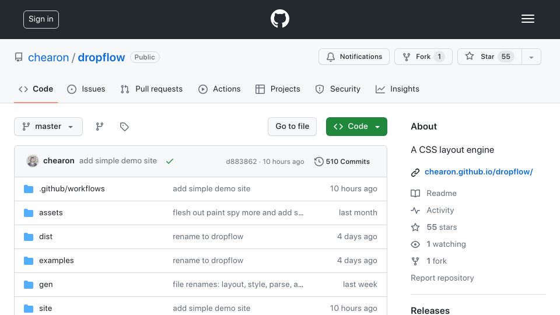This screenshot has height=315, width=560.
Task: Switch to the Code tab
Action: point(36,89)
